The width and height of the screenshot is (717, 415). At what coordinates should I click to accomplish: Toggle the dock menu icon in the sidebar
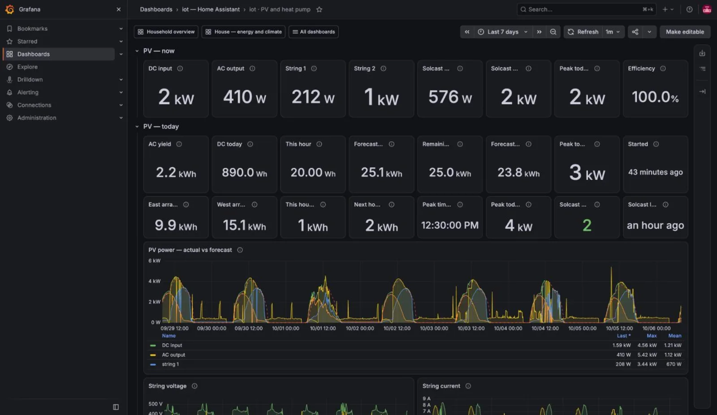(116, 407)
